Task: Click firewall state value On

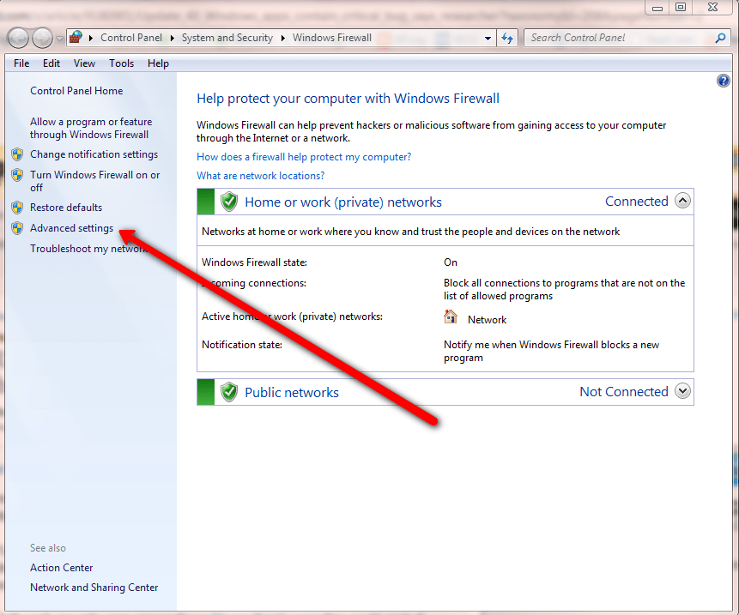Action: pos(450,262)
